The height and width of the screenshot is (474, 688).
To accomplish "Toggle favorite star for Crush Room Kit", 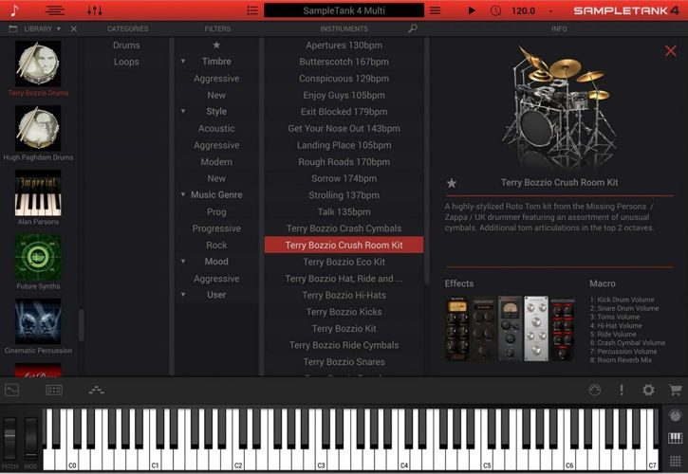I will (452, 183).
